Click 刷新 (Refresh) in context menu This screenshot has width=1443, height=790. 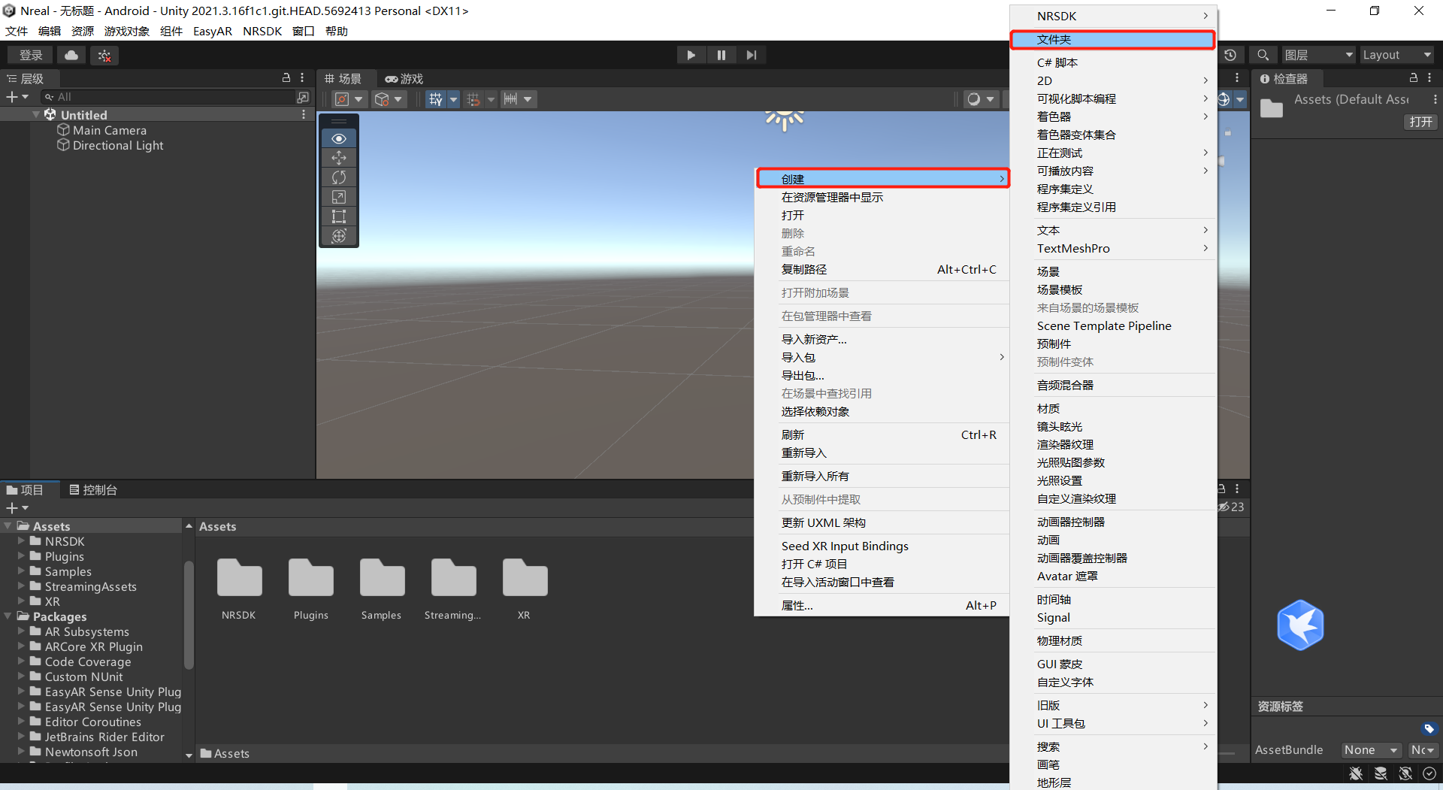coord(882,434)
